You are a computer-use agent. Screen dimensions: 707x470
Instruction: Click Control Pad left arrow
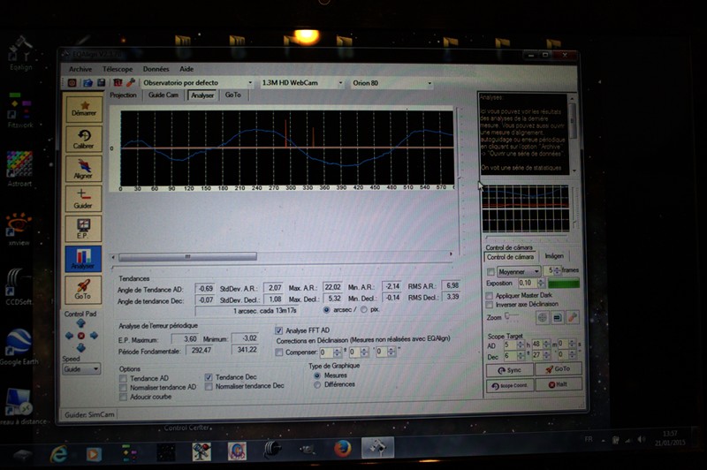pos(69,335)
